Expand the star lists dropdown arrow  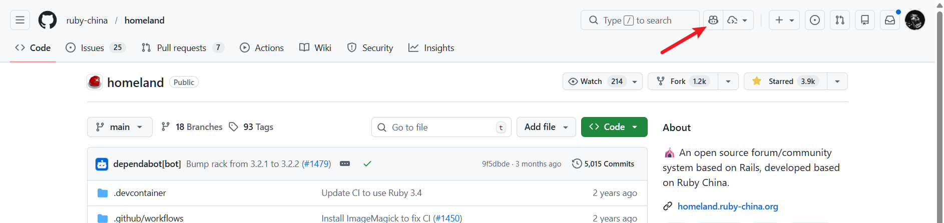click(837, 81)
